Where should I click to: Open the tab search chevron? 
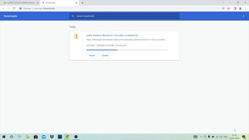point(223,3)
